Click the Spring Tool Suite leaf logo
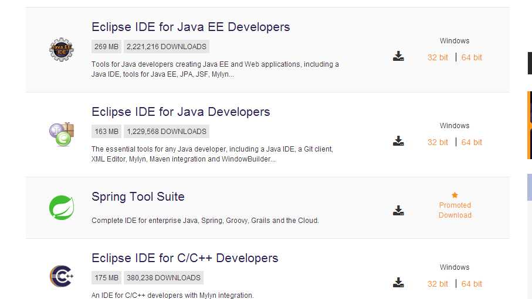This screenshot has height=299, width=532. pyautogui.click(x=62, y=208)
